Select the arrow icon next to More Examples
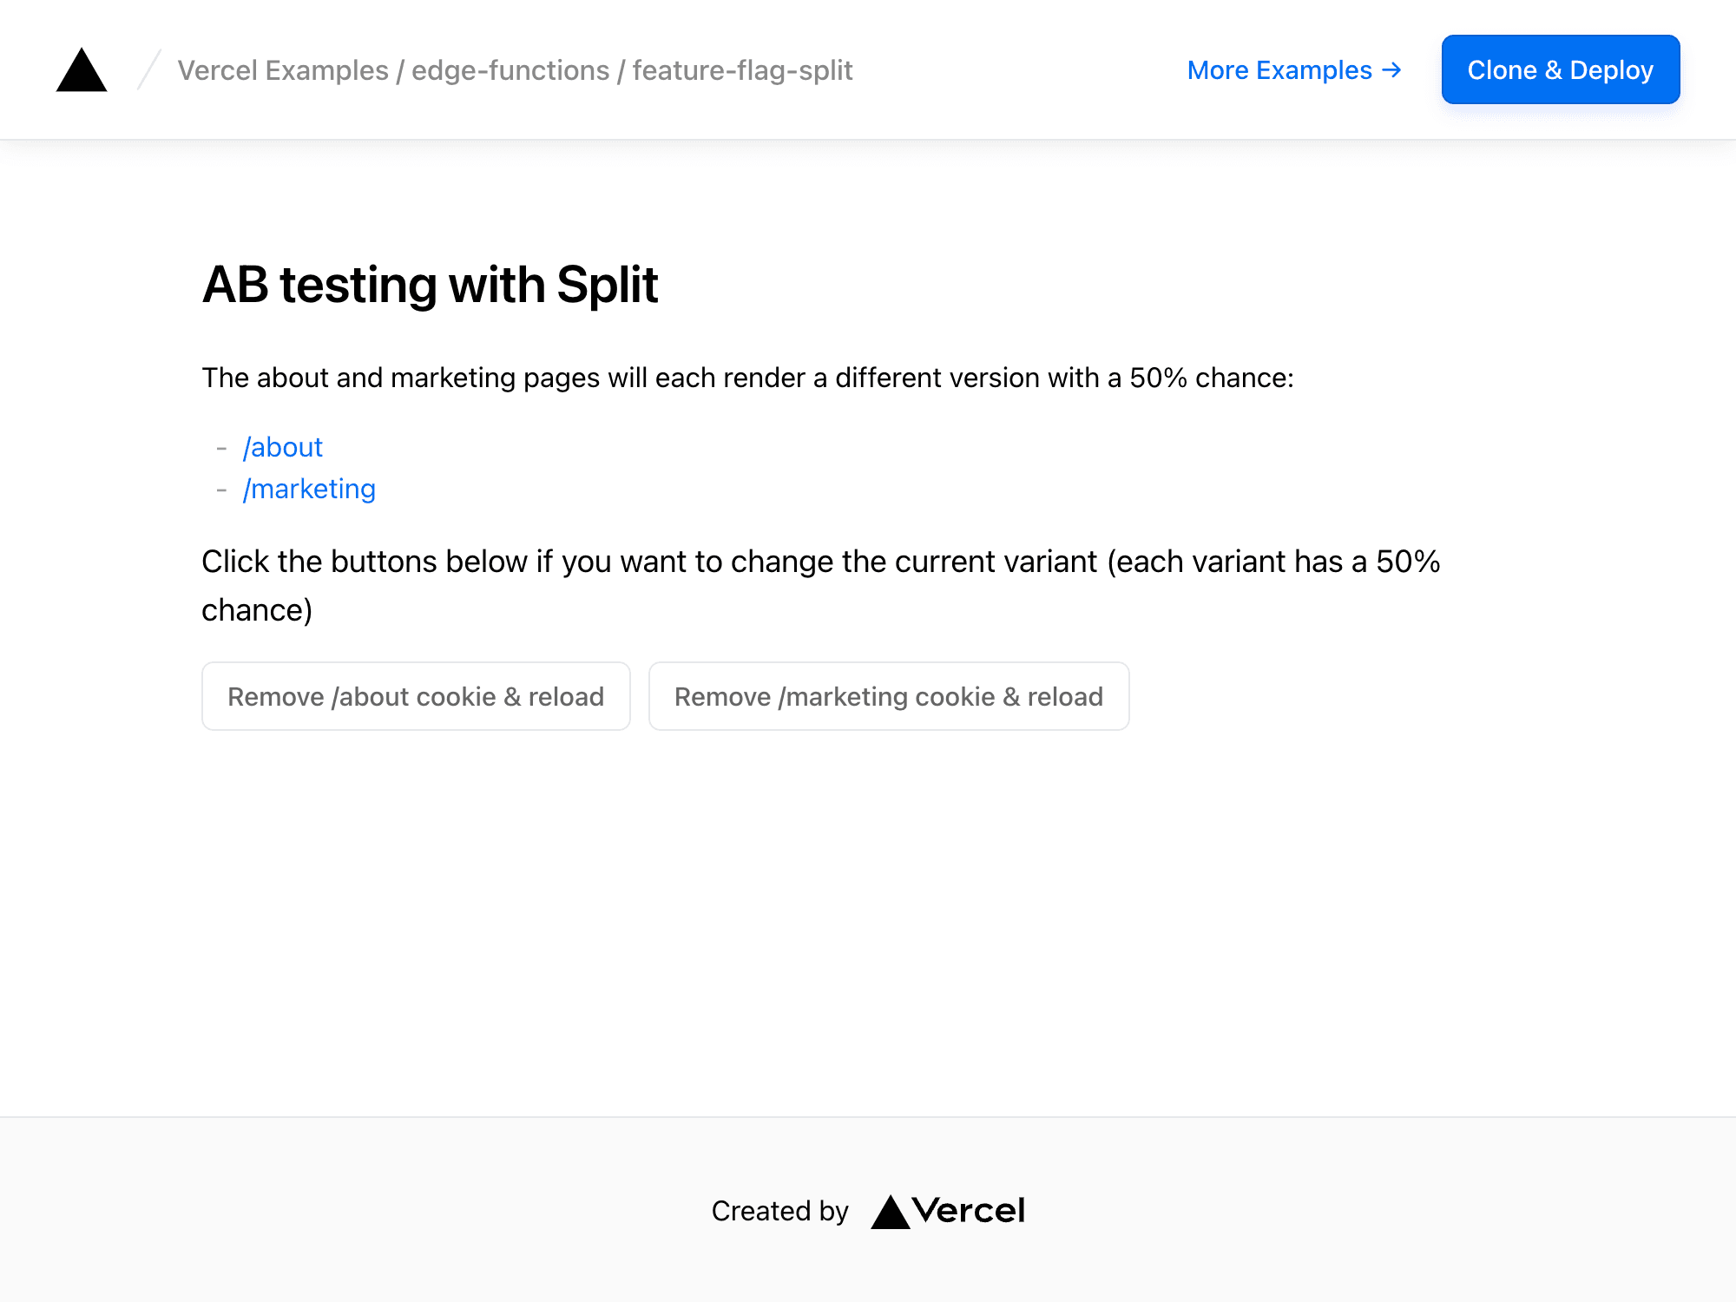Image resolution: width=1736 pixels, height=1302 pixels. 1390,69
